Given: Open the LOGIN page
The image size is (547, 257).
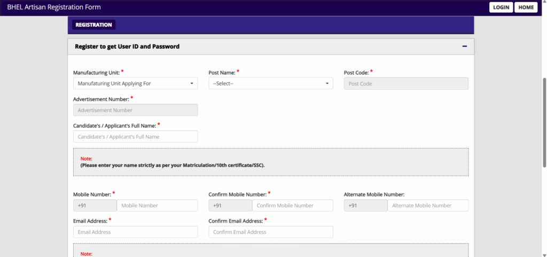Looking at the screenshot, I should [501, 7].
